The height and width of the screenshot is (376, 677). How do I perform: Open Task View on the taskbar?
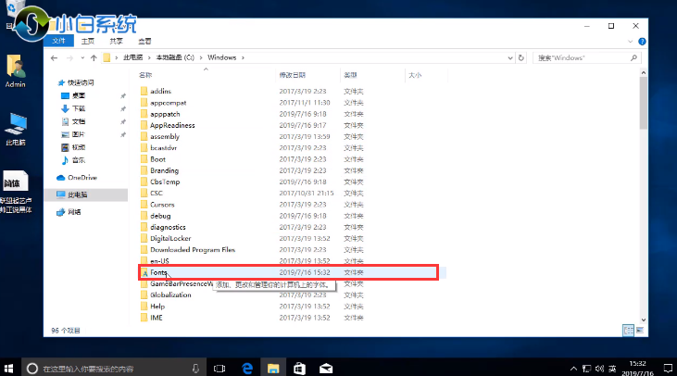pyautogui.click(x=219, y=369)
